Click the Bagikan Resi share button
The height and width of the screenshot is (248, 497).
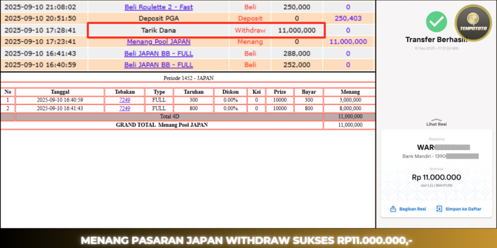click(408, 209)
